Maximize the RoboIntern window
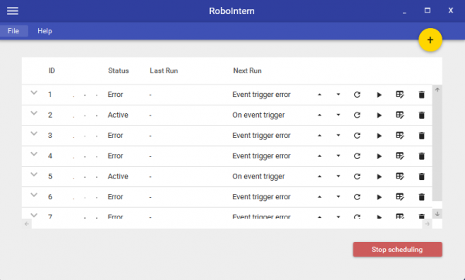Screen dimensions: 465x280 [427, 11]
